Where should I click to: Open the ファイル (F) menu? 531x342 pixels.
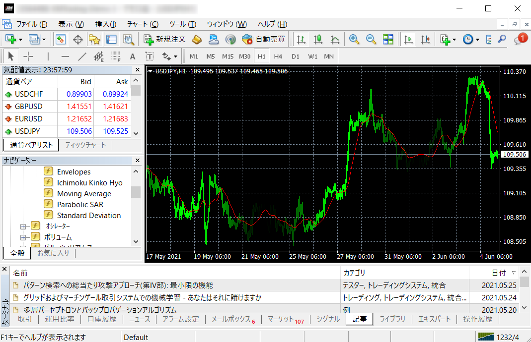click(32, 24)
